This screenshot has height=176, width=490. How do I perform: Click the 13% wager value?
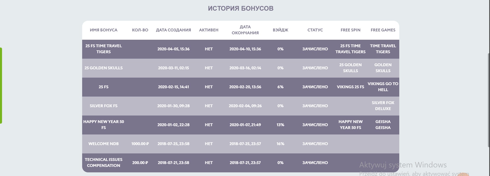click(x=280, y=125)
